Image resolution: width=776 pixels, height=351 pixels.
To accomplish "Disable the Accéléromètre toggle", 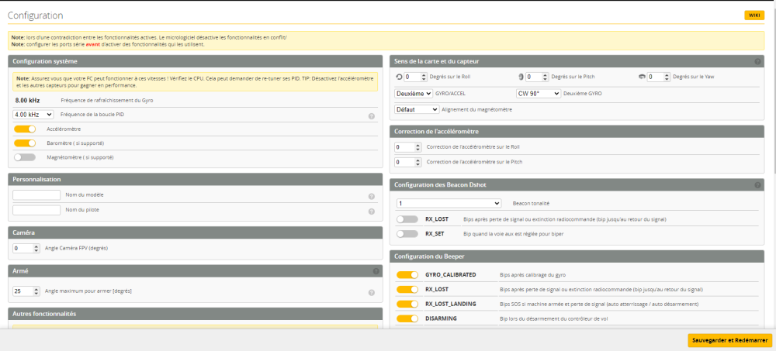I will [x=25, y=129].
